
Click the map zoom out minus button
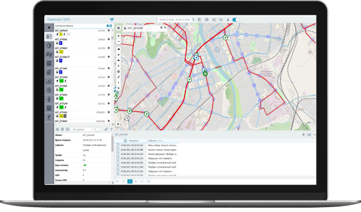pos(118,42)
